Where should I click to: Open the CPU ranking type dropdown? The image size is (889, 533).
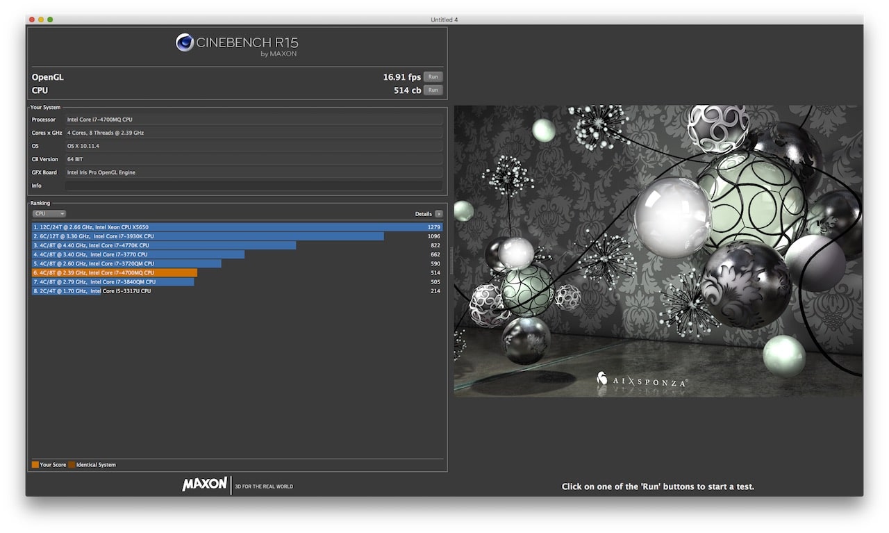point(49,214)
